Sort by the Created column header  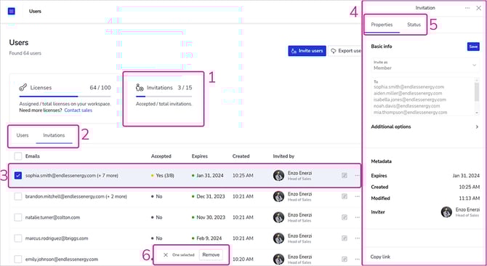point(241,156)
